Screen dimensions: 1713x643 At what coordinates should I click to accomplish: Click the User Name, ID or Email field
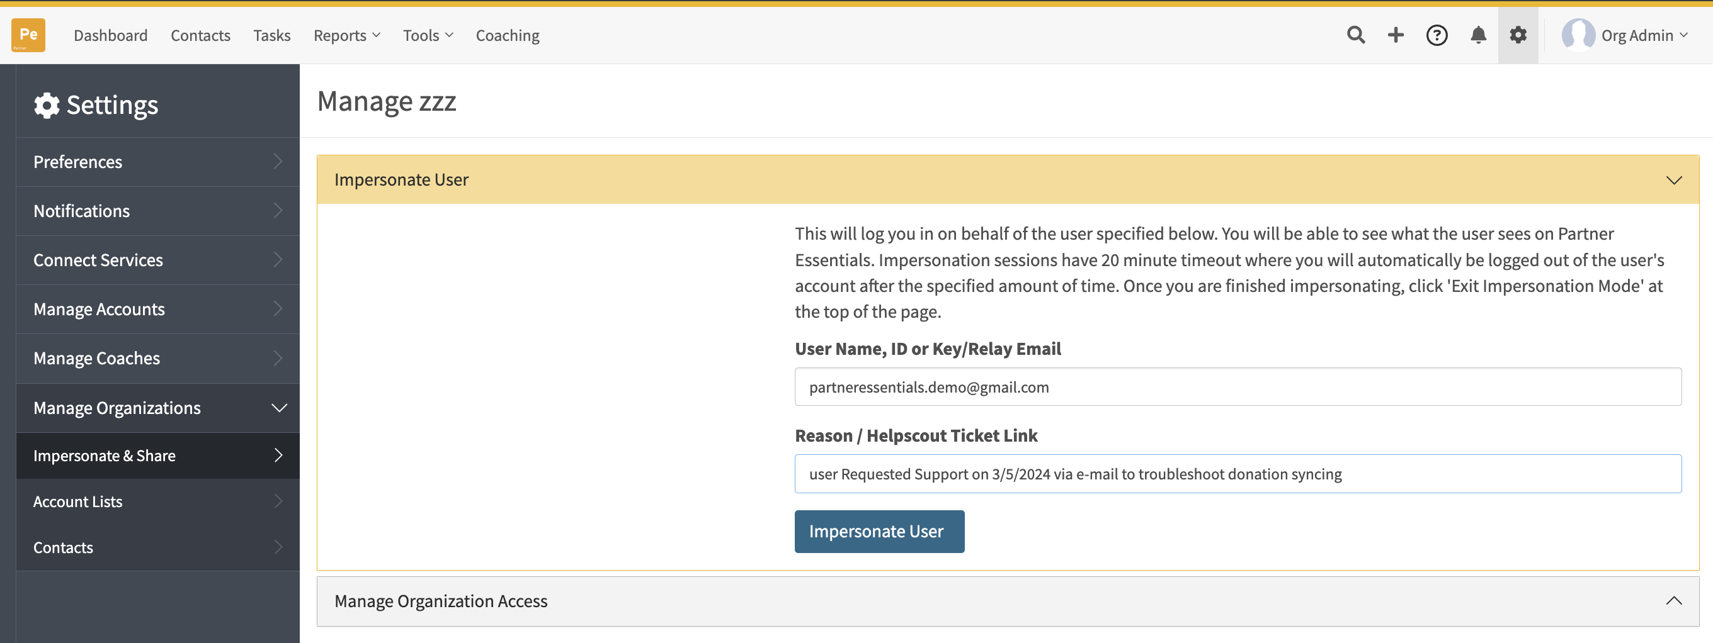[x=1238, y=386]
